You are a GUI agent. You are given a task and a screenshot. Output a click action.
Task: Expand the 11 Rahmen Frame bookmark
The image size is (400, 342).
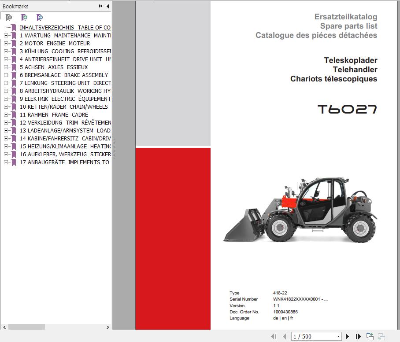coord(6,114)
